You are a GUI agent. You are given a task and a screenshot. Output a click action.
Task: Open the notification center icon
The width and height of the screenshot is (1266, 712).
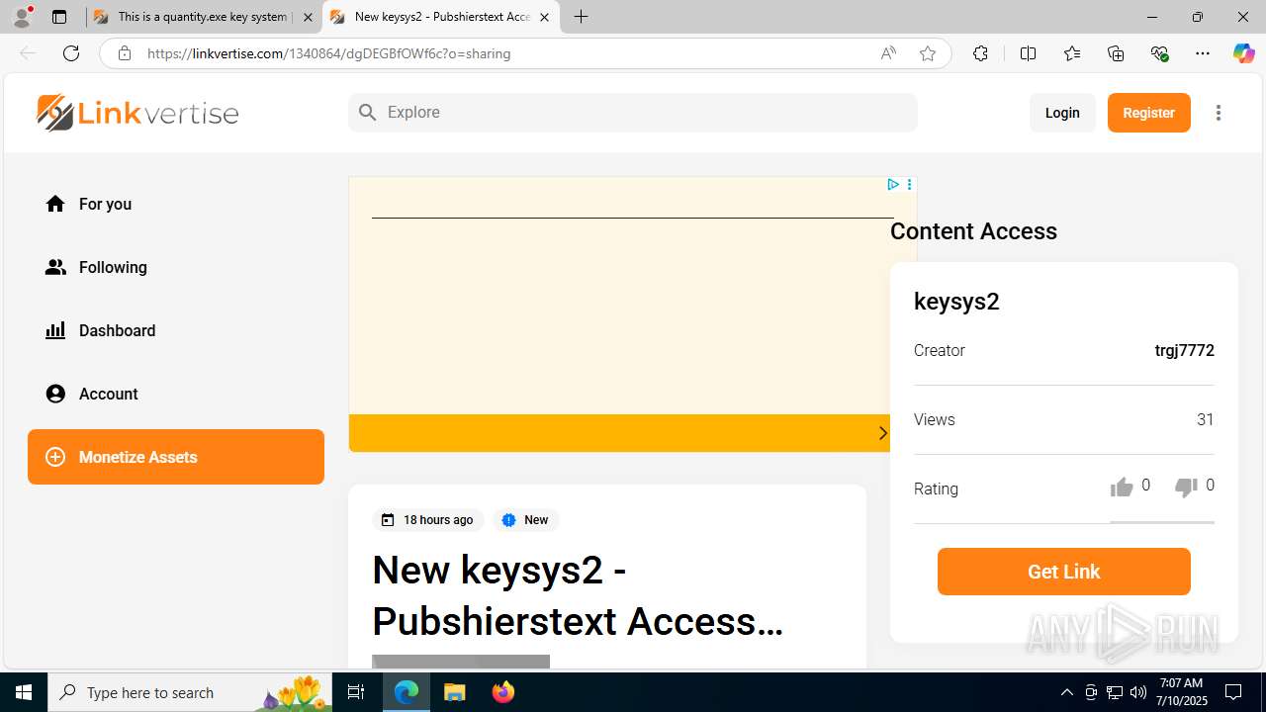pos(1233,692)
